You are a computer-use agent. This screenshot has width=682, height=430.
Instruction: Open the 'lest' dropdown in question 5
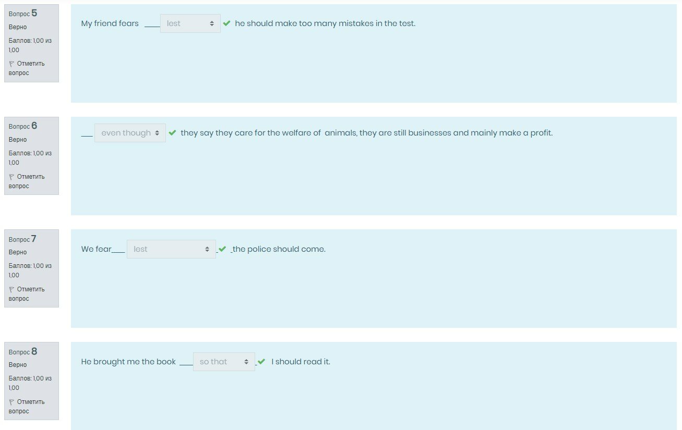(x=190, y=23)
